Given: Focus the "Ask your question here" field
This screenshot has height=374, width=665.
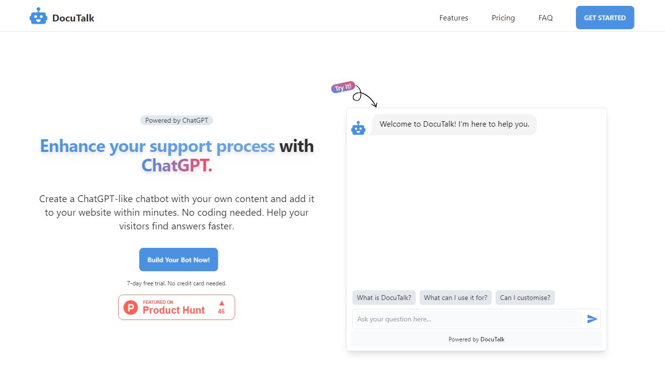Looking at the screenshot, I should pos(467,319).
